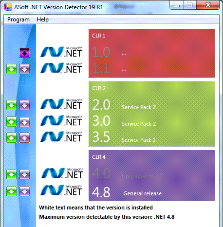The image size is (223, 227).
Task: Click the purple download arrow for .NET 3.5
Action: [24, 138]
